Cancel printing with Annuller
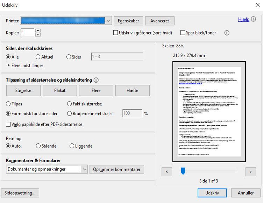This screenshot has width=263, height=203. click(x=246, y=193)
